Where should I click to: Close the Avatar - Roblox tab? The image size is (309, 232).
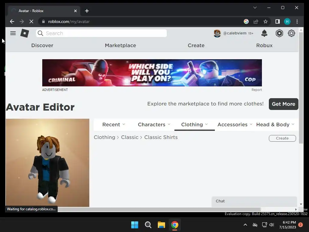pos(75,11)
